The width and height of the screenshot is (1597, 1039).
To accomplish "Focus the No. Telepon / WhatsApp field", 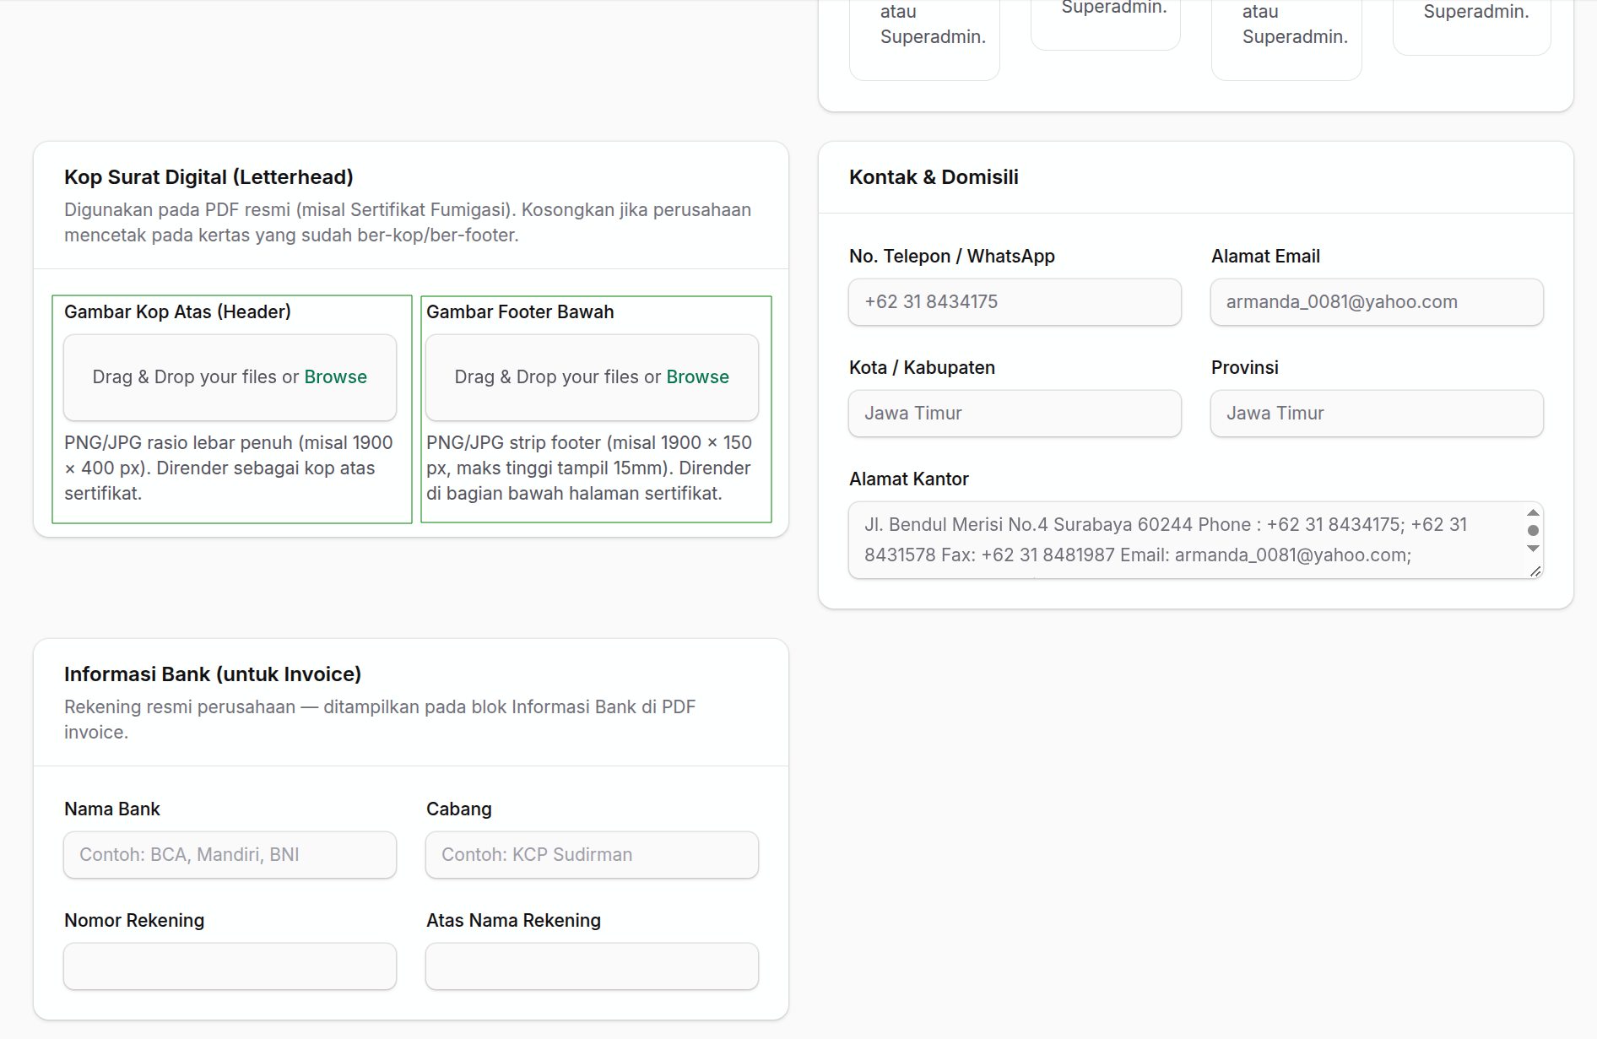I will click(x=1015, y=302).
